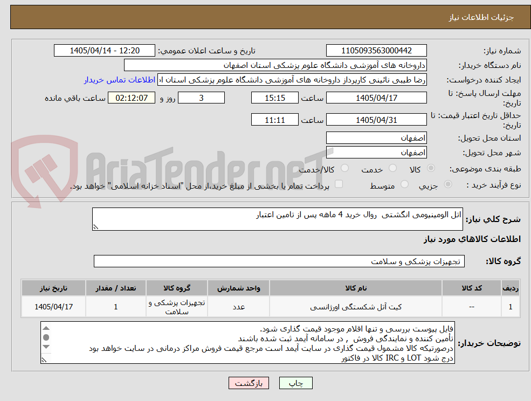Click the بازگشت (back) button
The height and width of the screenshot is (401, 531).
click(249, 383)
